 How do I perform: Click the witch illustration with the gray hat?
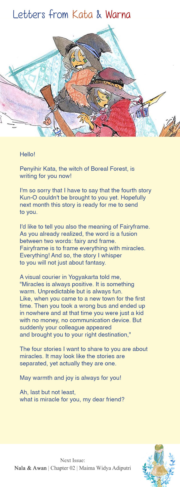(77, 64)
